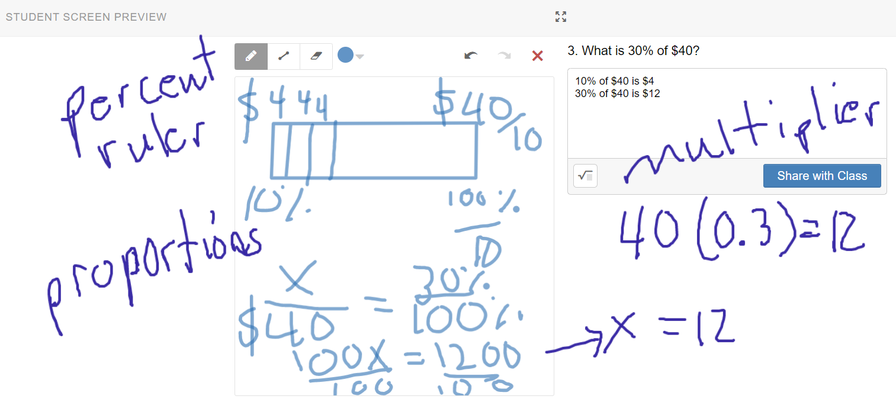Enter fullscreen with the expand arrows icon
Viewport: 896px width, 412px height.
coord(560,17)
